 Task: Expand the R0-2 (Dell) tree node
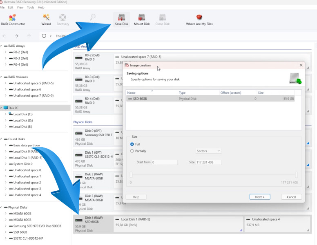click(x=6, y=52)
